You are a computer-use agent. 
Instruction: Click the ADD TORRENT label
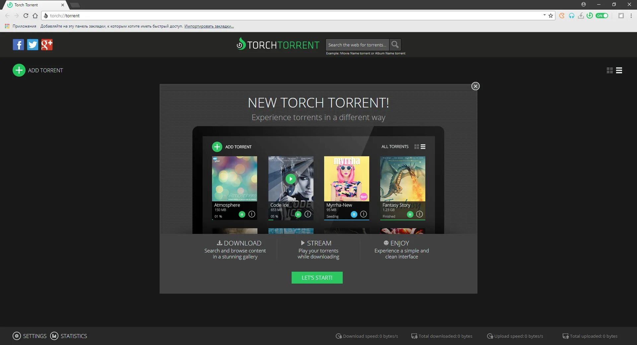(x=45, y=70)
